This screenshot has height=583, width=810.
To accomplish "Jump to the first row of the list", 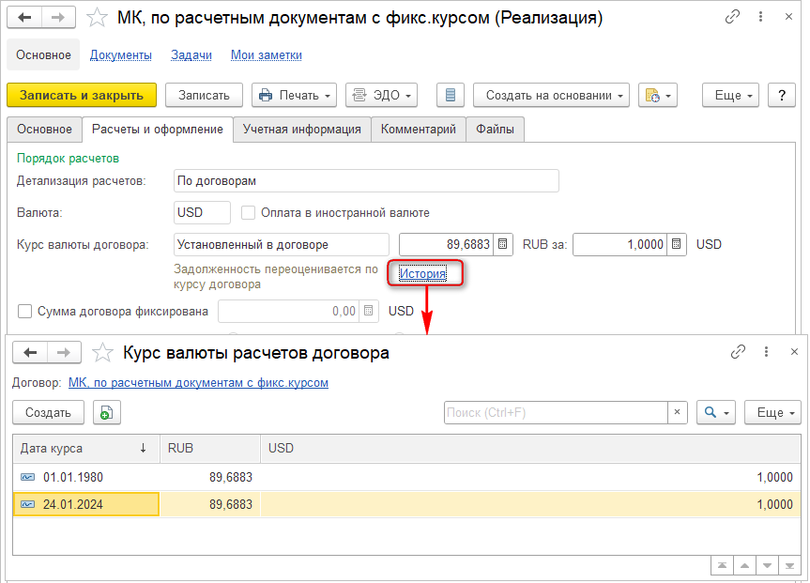I will click(722, 566).
